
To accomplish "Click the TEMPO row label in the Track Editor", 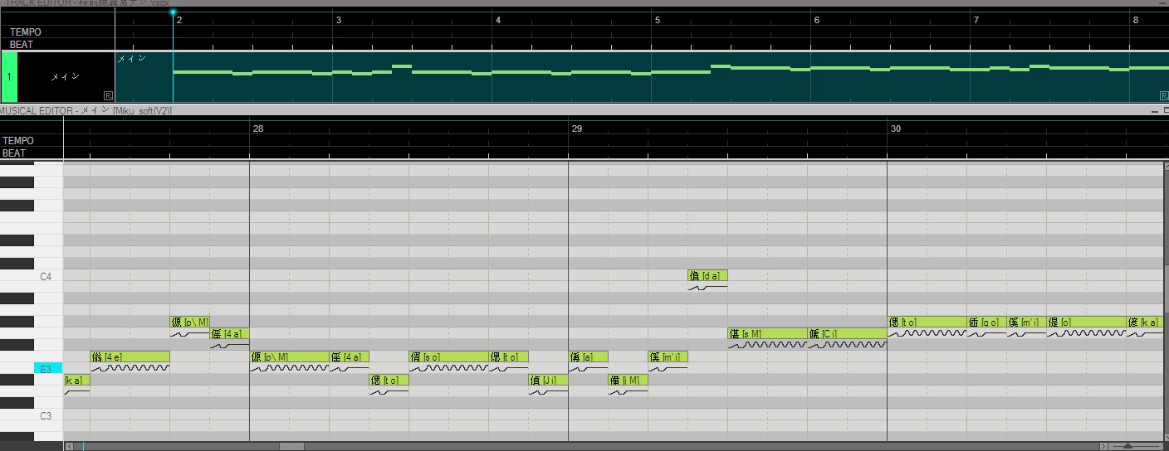I will point(26,32).
